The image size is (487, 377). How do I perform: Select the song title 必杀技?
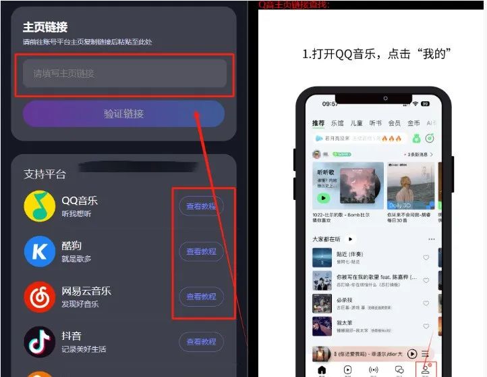[345, 300]
